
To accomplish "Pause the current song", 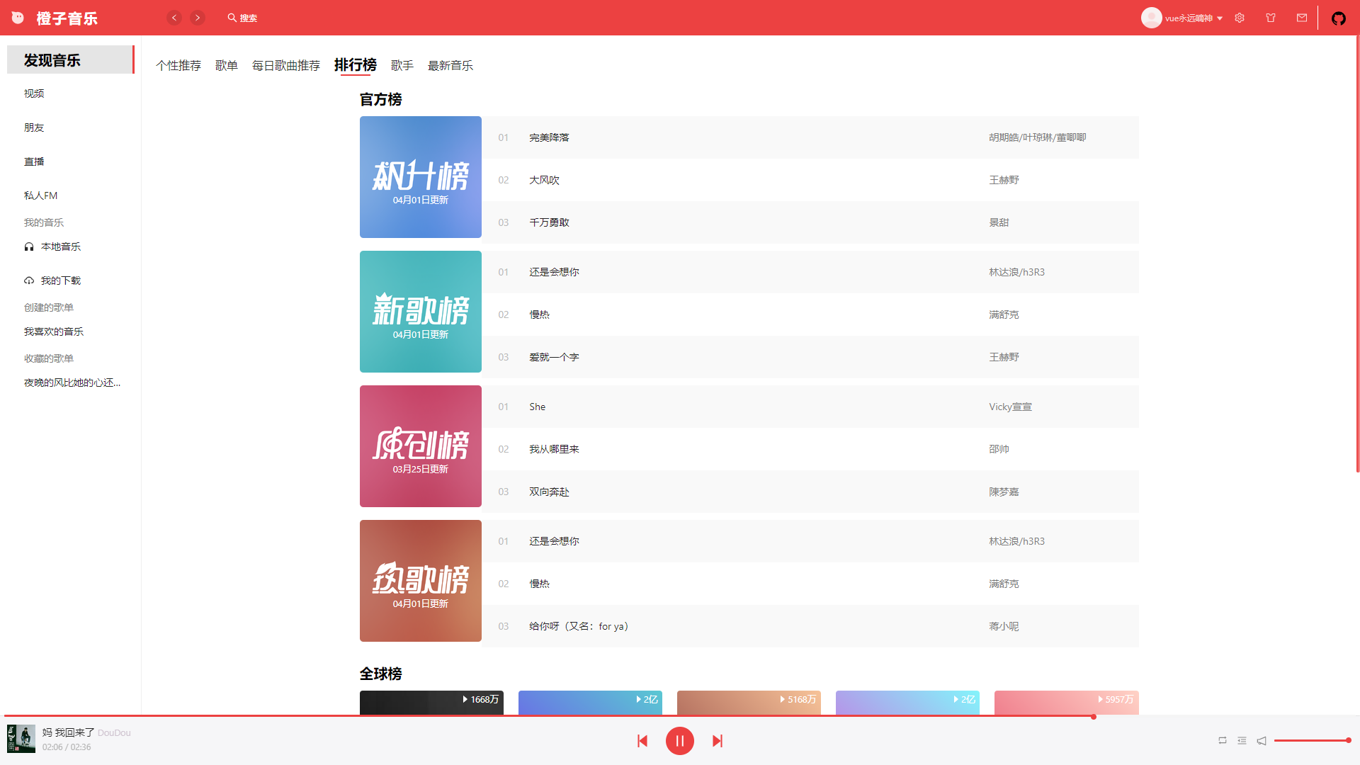I will 679,741.
